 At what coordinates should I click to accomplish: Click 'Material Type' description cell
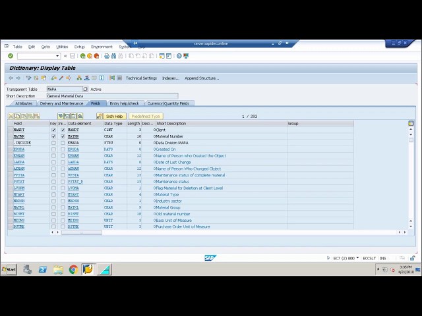pos(167,195)
